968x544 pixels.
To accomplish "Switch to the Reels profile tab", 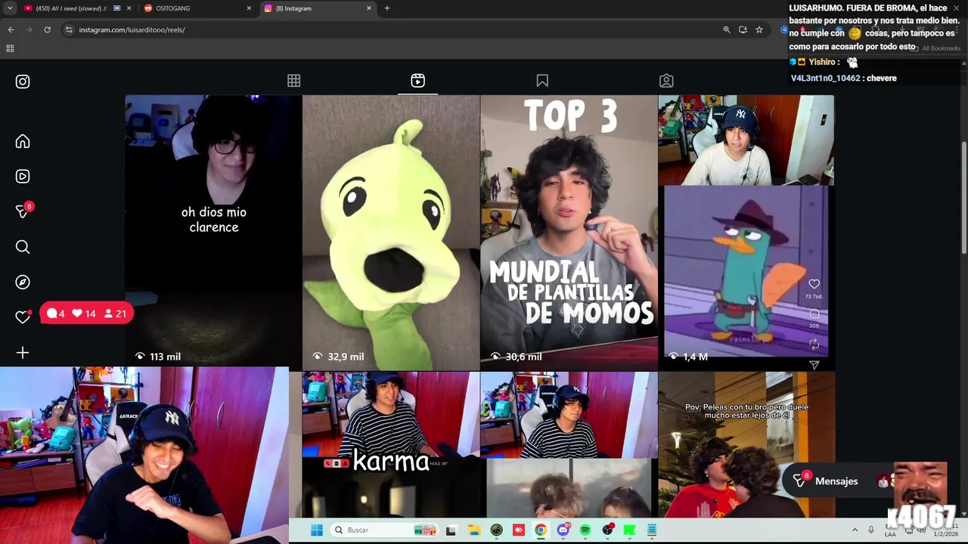I will 417,81.
